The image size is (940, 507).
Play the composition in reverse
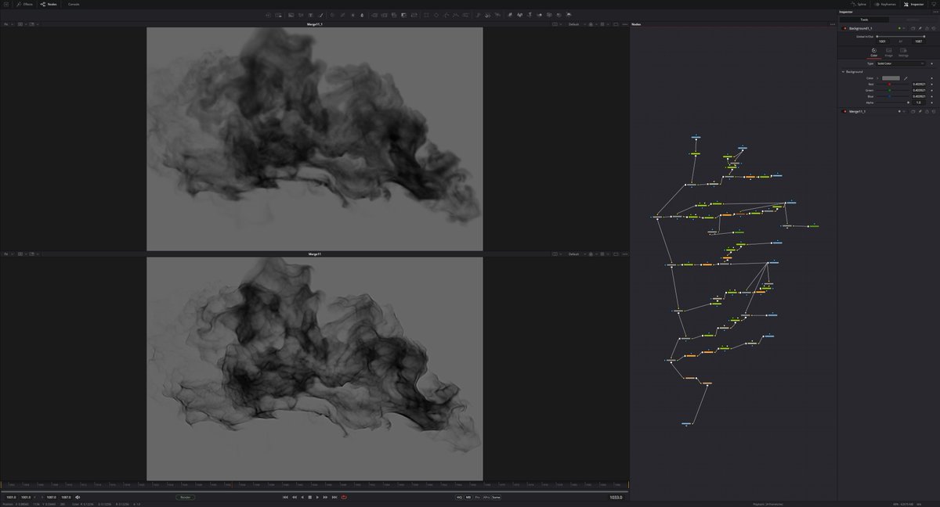click(x=302, y=497)
